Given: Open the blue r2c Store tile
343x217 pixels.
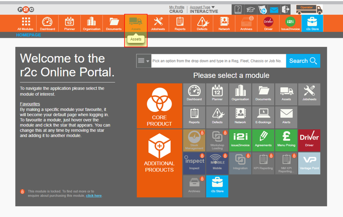Looking at the screenshot, I should click(x=217, y=186).
